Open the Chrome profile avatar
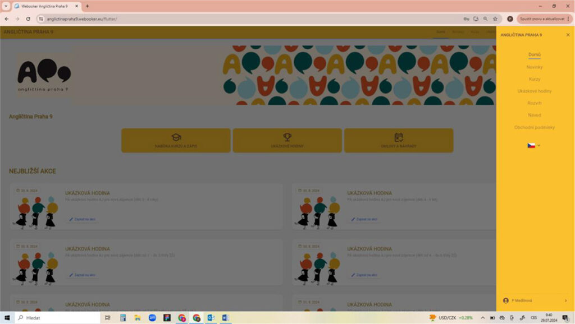Viewport: 575px width, 324px height. (510, 18)
